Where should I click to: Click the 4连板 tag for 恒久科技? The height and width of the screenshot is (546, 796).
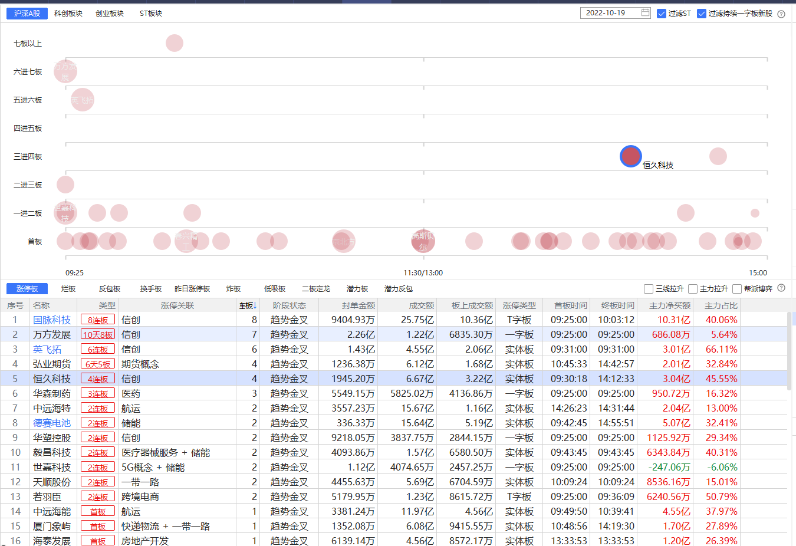click(98, 379)
